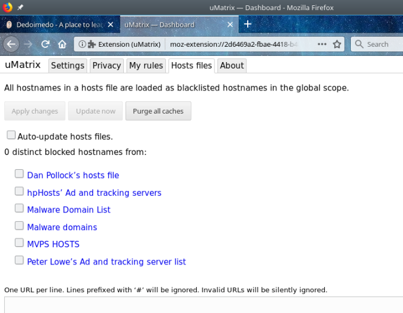Open the site information icon
403x313 pixels.
[82, 44]
